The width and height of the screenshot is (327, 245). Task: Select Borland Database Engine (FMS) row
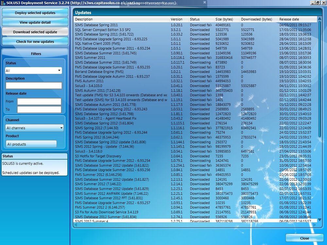195,72
